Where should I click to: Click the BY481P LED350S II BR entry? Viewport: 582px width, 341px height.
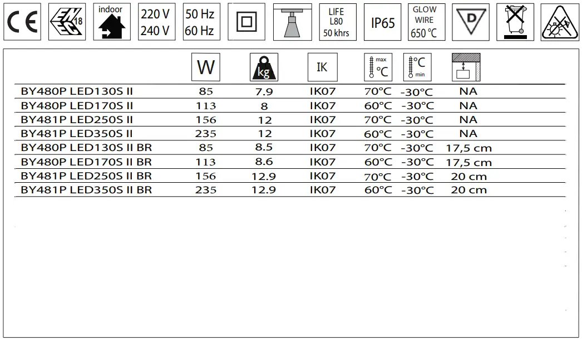[85, 189]
